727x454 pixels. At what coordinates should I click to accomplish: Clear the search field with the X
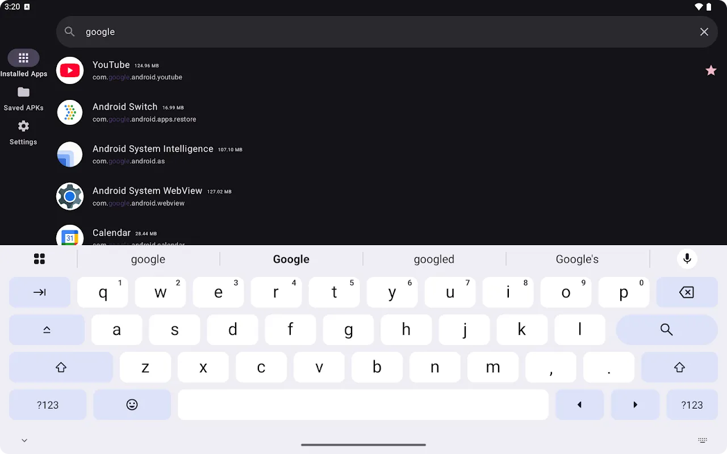(704, 32)
